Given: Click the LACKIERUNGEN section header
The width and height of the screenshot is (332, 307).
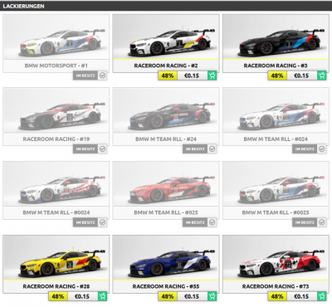Looking at the screenshot, I should click(166, 6).
